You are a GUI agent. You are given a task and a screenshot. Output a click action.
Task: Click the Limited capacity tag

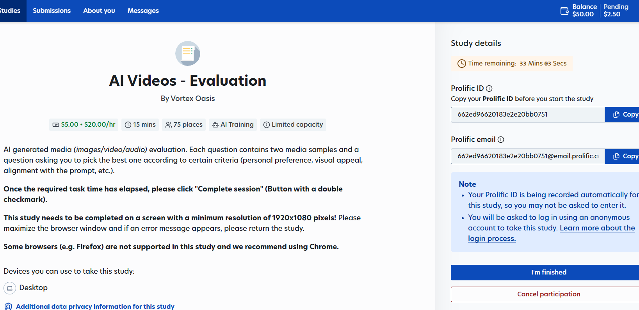[x=293, y=124]
